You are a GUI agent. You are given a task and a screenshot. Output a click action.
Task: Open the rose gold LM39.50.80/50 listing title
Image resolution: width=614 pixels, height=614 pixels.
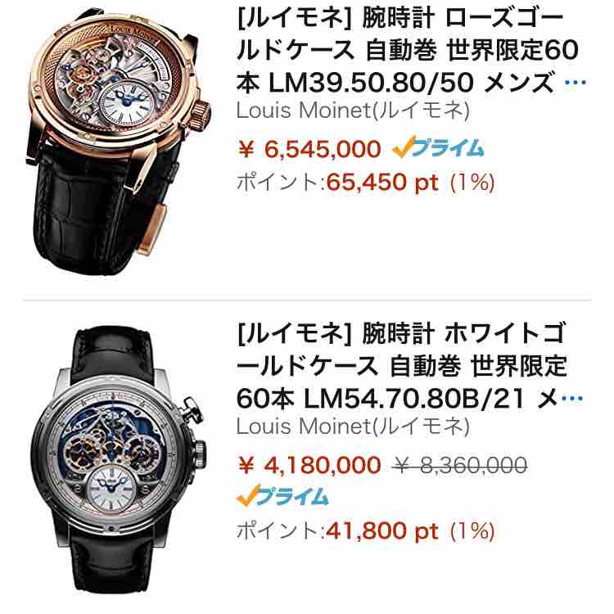tap(407, 51)
